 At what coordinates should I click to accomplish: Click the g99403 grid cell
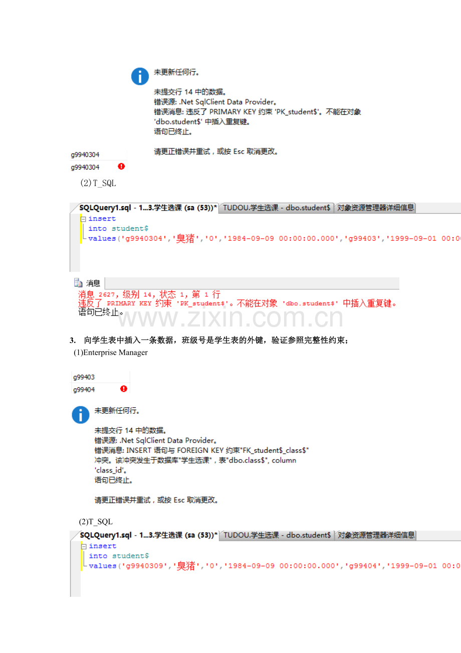[x=100, y=377]
